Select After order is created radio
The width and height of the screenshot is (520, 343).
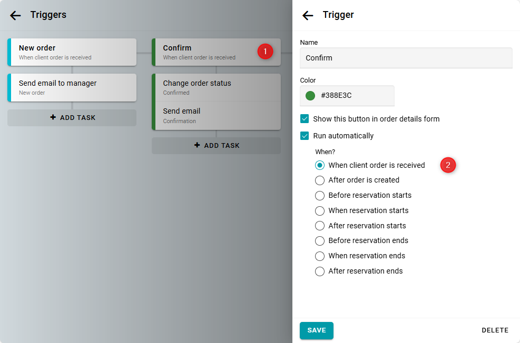320,180
